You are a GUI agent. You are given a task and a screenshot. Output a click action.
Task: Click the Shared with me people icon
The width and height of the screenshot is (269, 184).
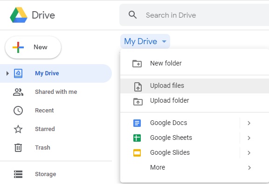point(18,92)
